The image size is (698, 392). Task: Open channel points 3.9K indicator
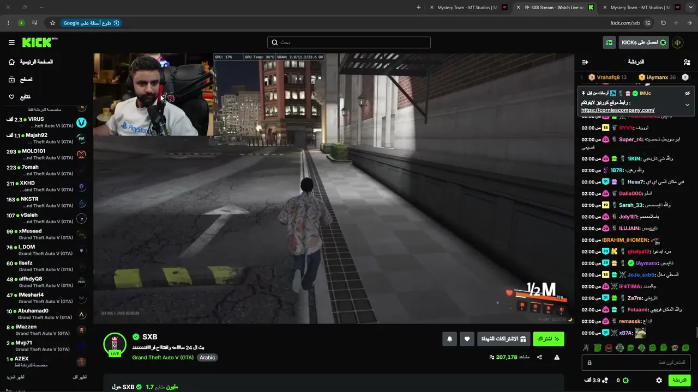[x=597, y=381]
